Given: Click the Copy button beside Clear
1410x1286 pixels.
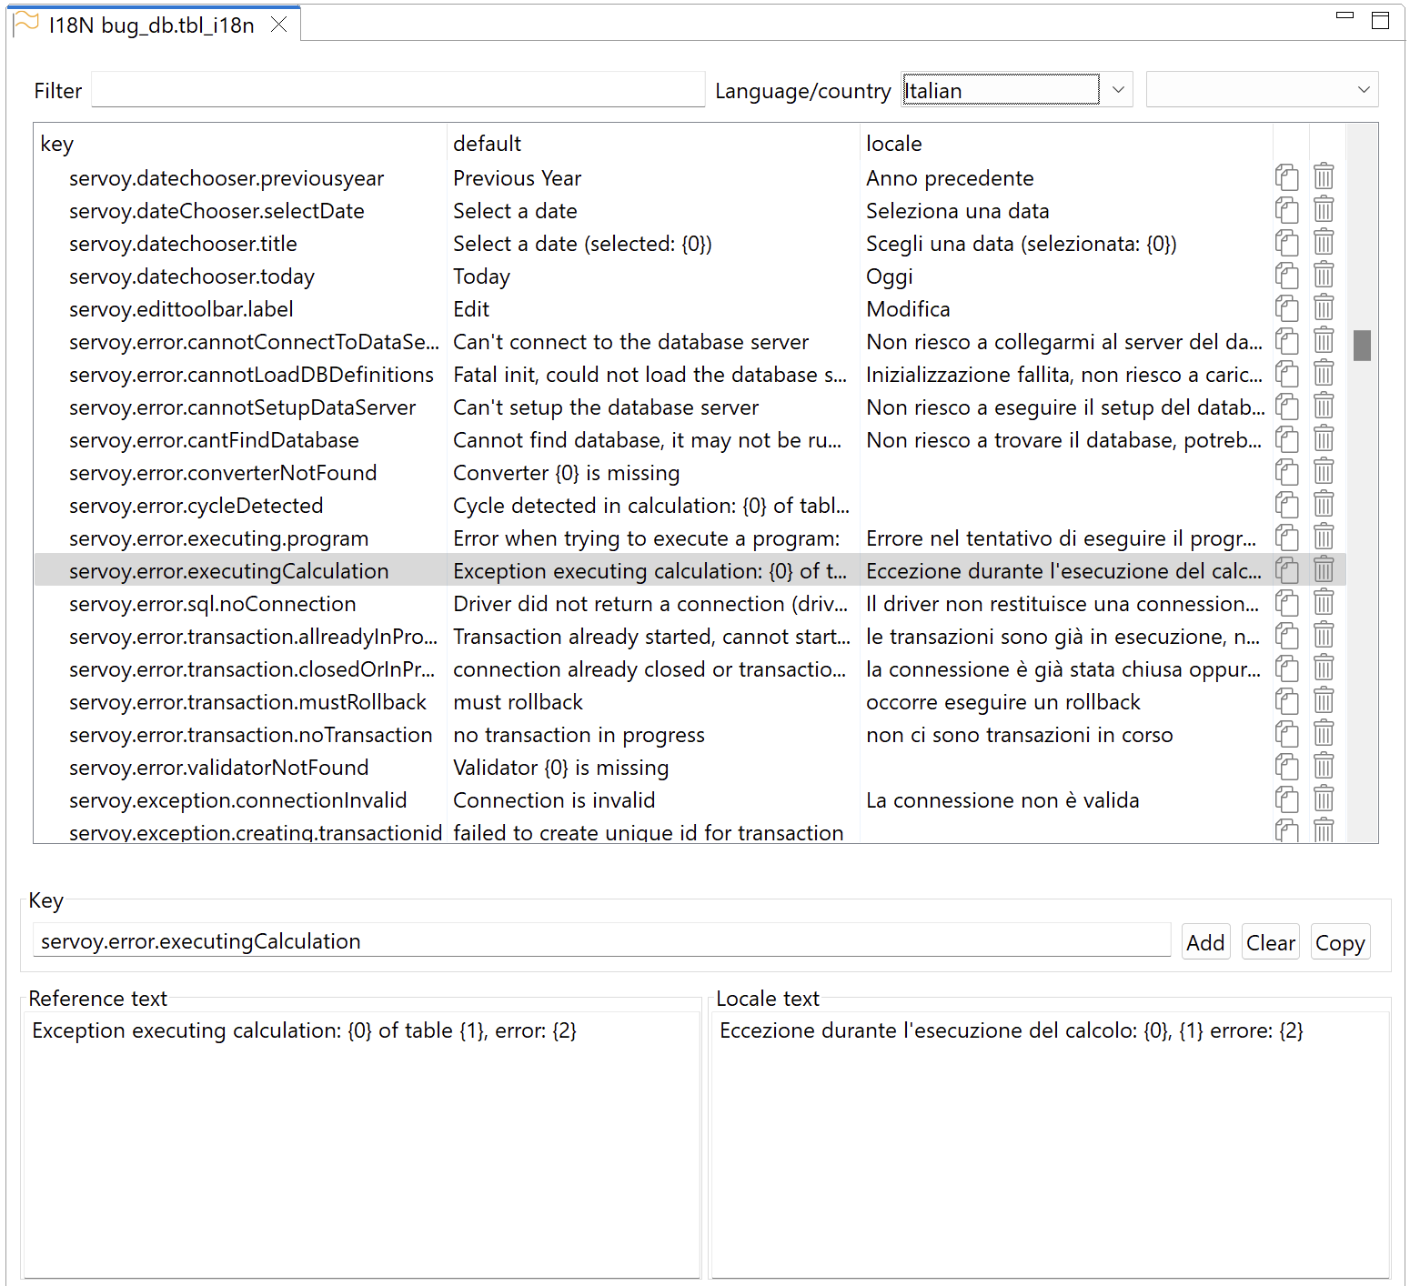Looking at the screenshot, I should click(1340, 943).
